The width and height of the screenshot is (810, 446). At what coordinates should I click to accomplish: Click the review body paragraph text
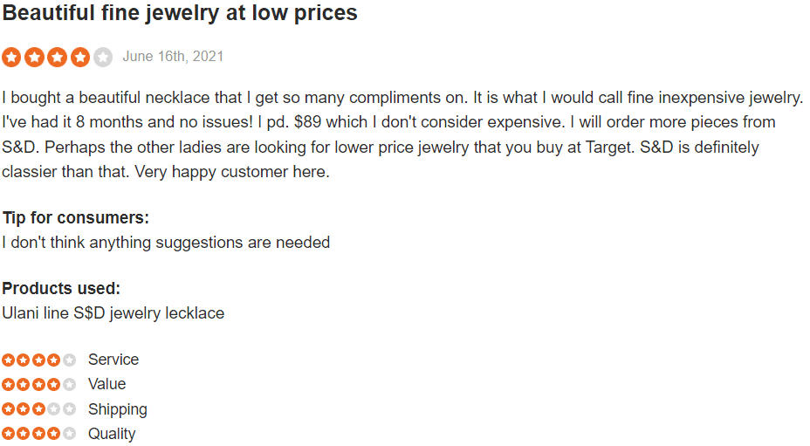pos(402,134)
